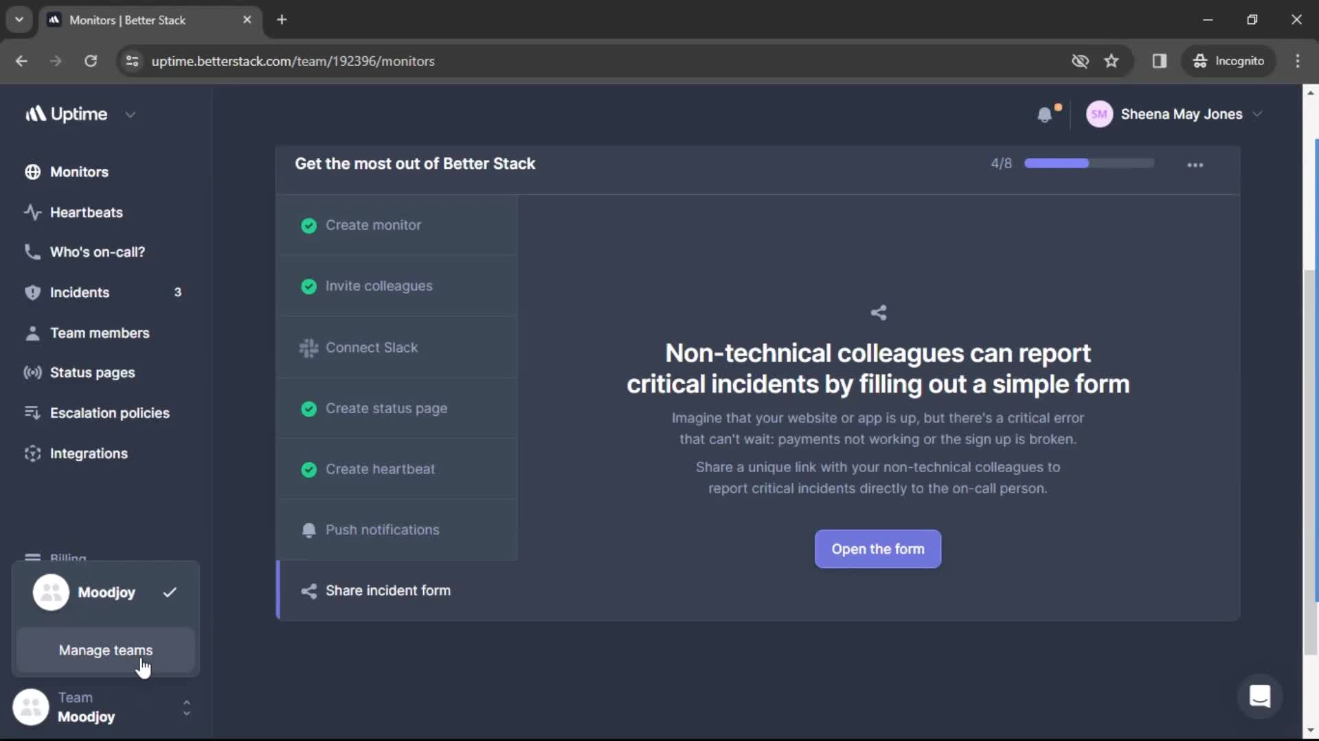
Task: Close the Monitors | Better Stack tab
Action: (247, 20)
